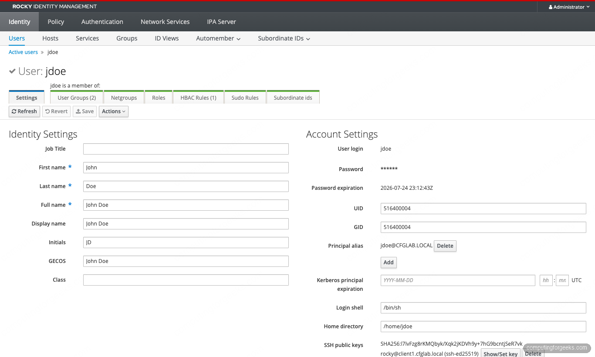595x357 pixels.
Task: Switch to the User Groups tab
Action: (76, 98)
